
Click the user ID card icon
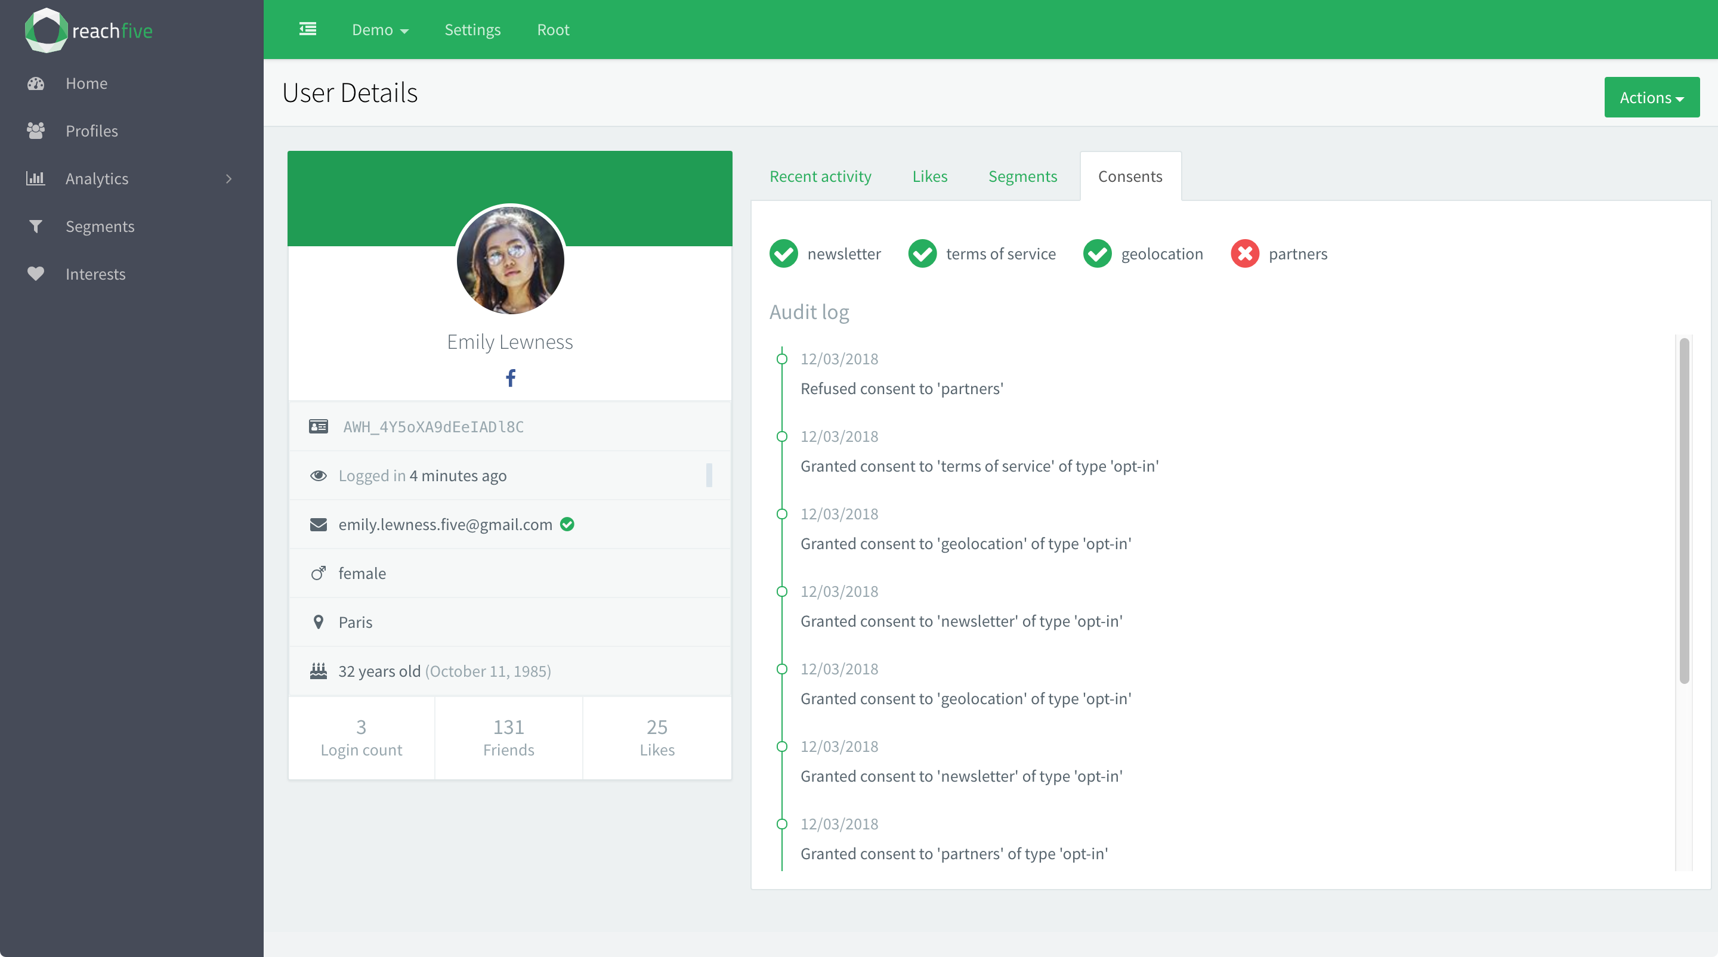click(318, 426)
